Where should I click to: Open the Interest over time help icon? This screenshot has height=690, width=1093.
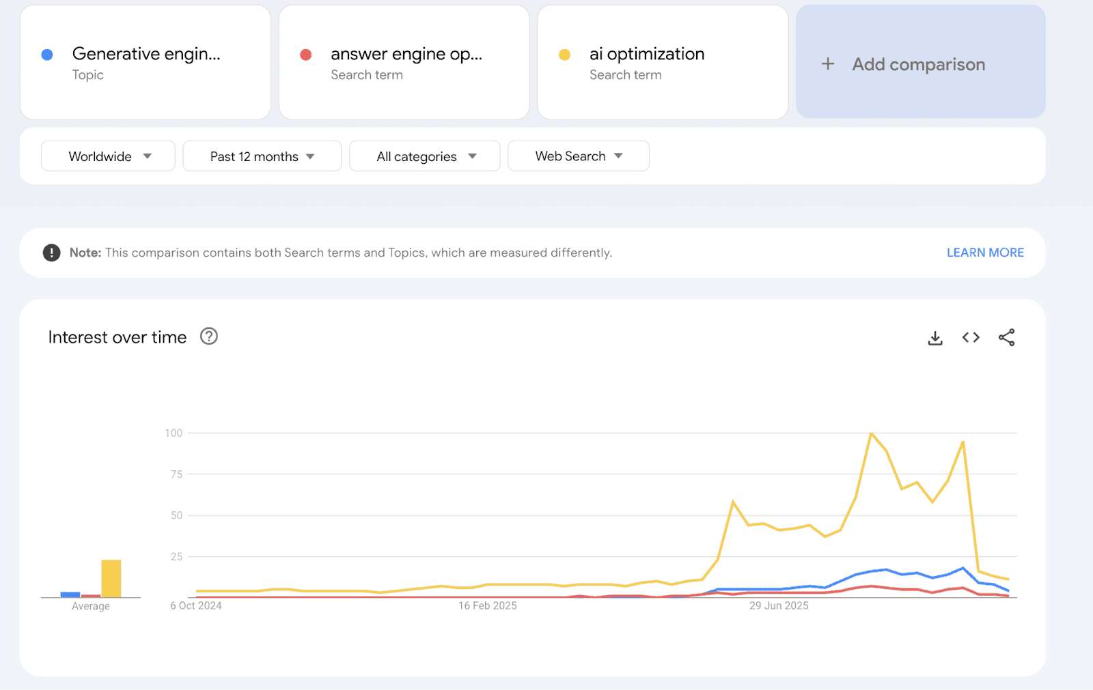coord(208,336)
